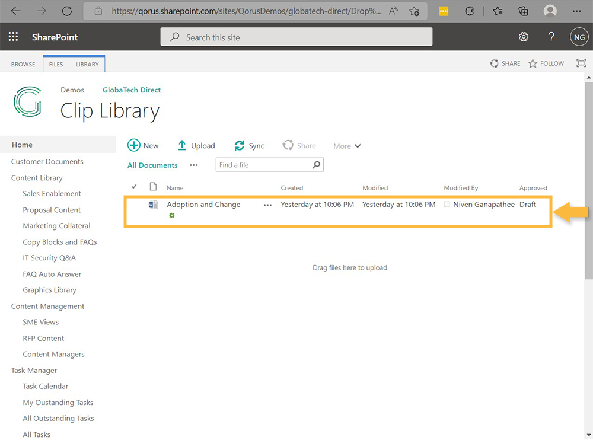Check the select-all box in the header row
Image resolution: width=593 pixels, height=447 pixels.
coord(134,186)
